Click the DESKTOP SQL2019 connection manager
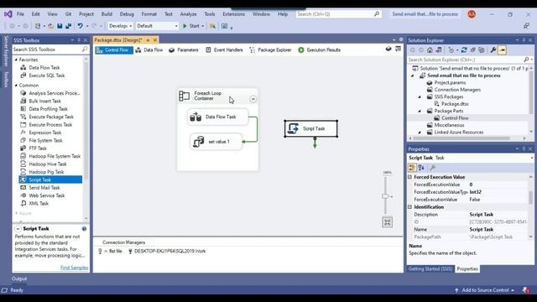This screenshot has width=537, height=302. point(167,251)
